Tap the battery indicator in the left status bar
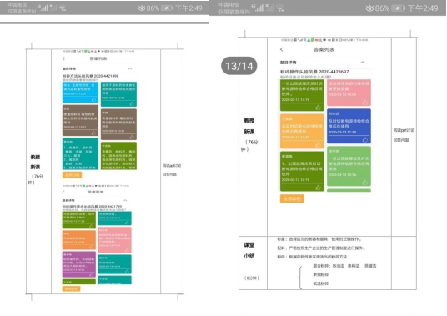This screenshot has width=447, height=316. (x=167, y=8)
